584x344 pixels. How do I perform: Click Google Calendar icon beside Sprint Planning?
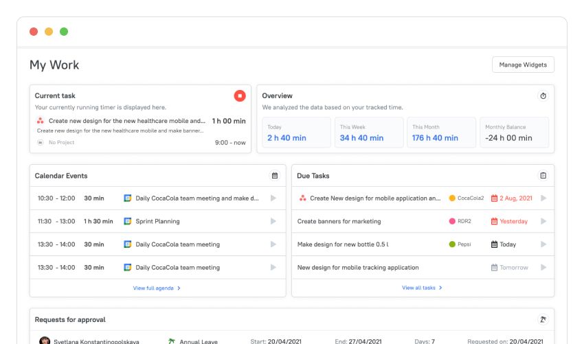(x=127, y=221)
